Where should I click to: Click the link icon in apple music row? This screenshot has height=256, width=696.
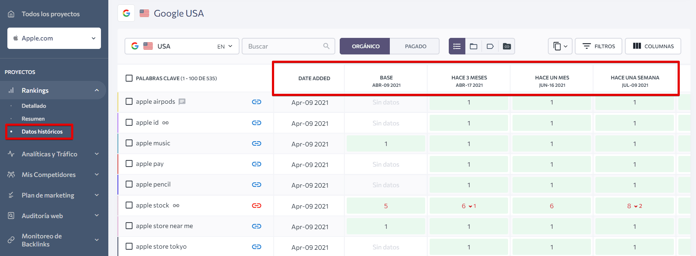click(x=256, y=143)
